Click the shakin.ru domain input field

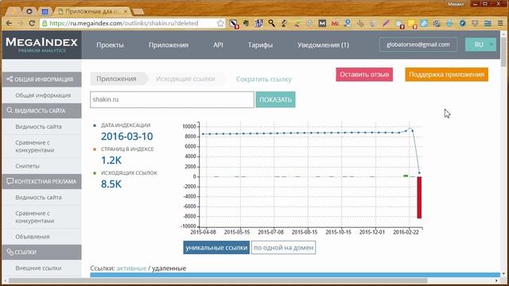[x=172, y=99]
